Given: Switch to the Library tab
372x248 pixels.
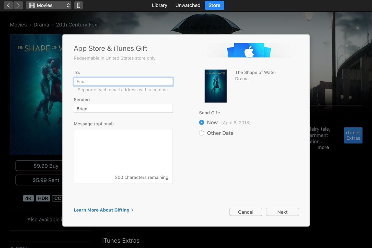Looking at the screenshot, I should coord(159,5).
